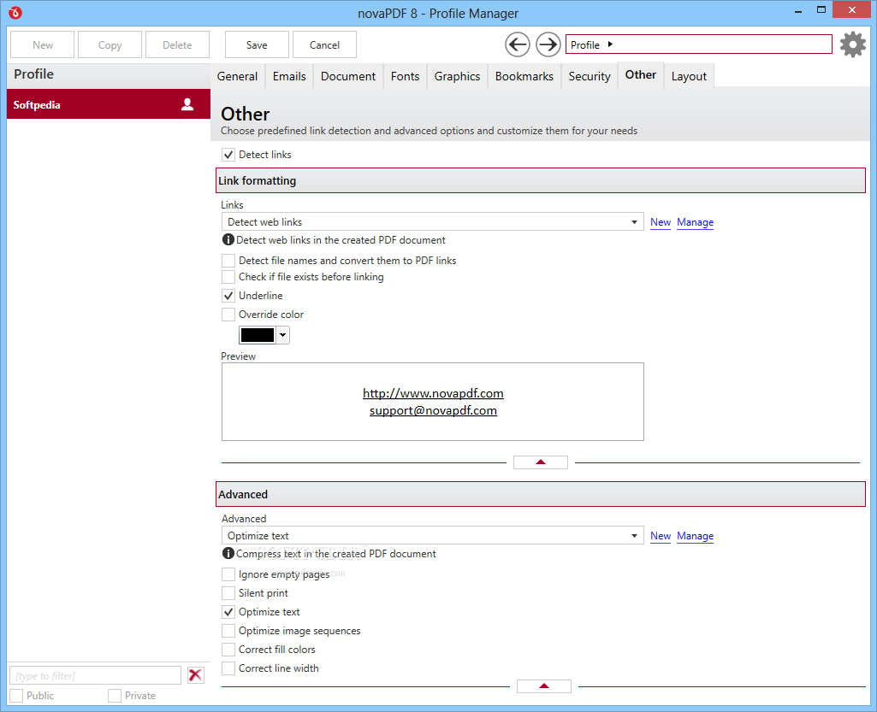Screen dimensions: 877x712
Task: Click the novaPDF logo in title bar
Action: 15,12
